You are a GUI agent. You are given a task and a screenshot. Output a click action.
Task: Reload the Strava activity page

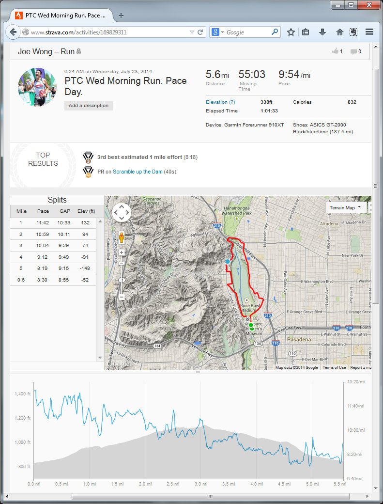pyautogui.click(x=200, y=32)
